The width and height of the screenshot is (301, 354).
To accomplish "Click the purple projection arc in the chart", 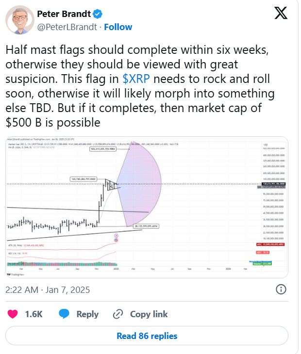I will [146, 184].
